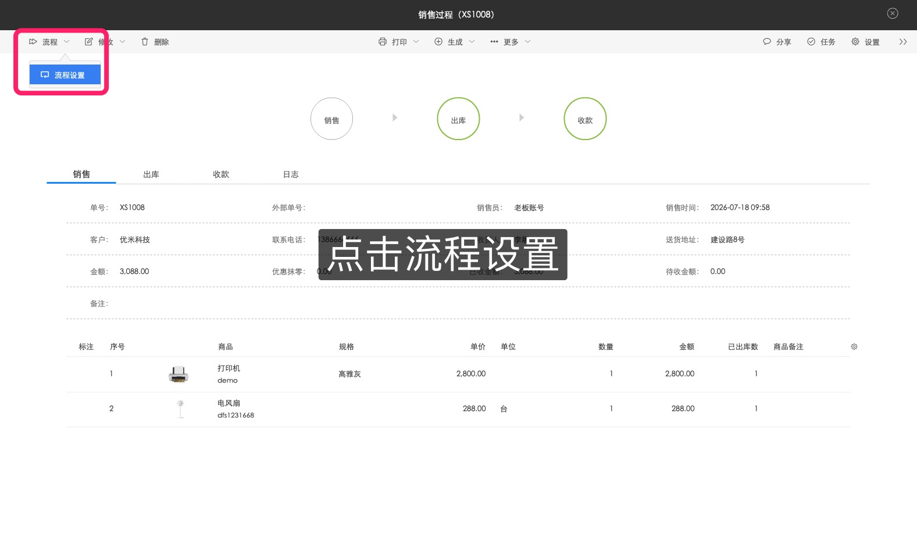Click product code dfs1231668
Image resolution: width=917 pixels, height=554 pixels.
coord(236,415)
